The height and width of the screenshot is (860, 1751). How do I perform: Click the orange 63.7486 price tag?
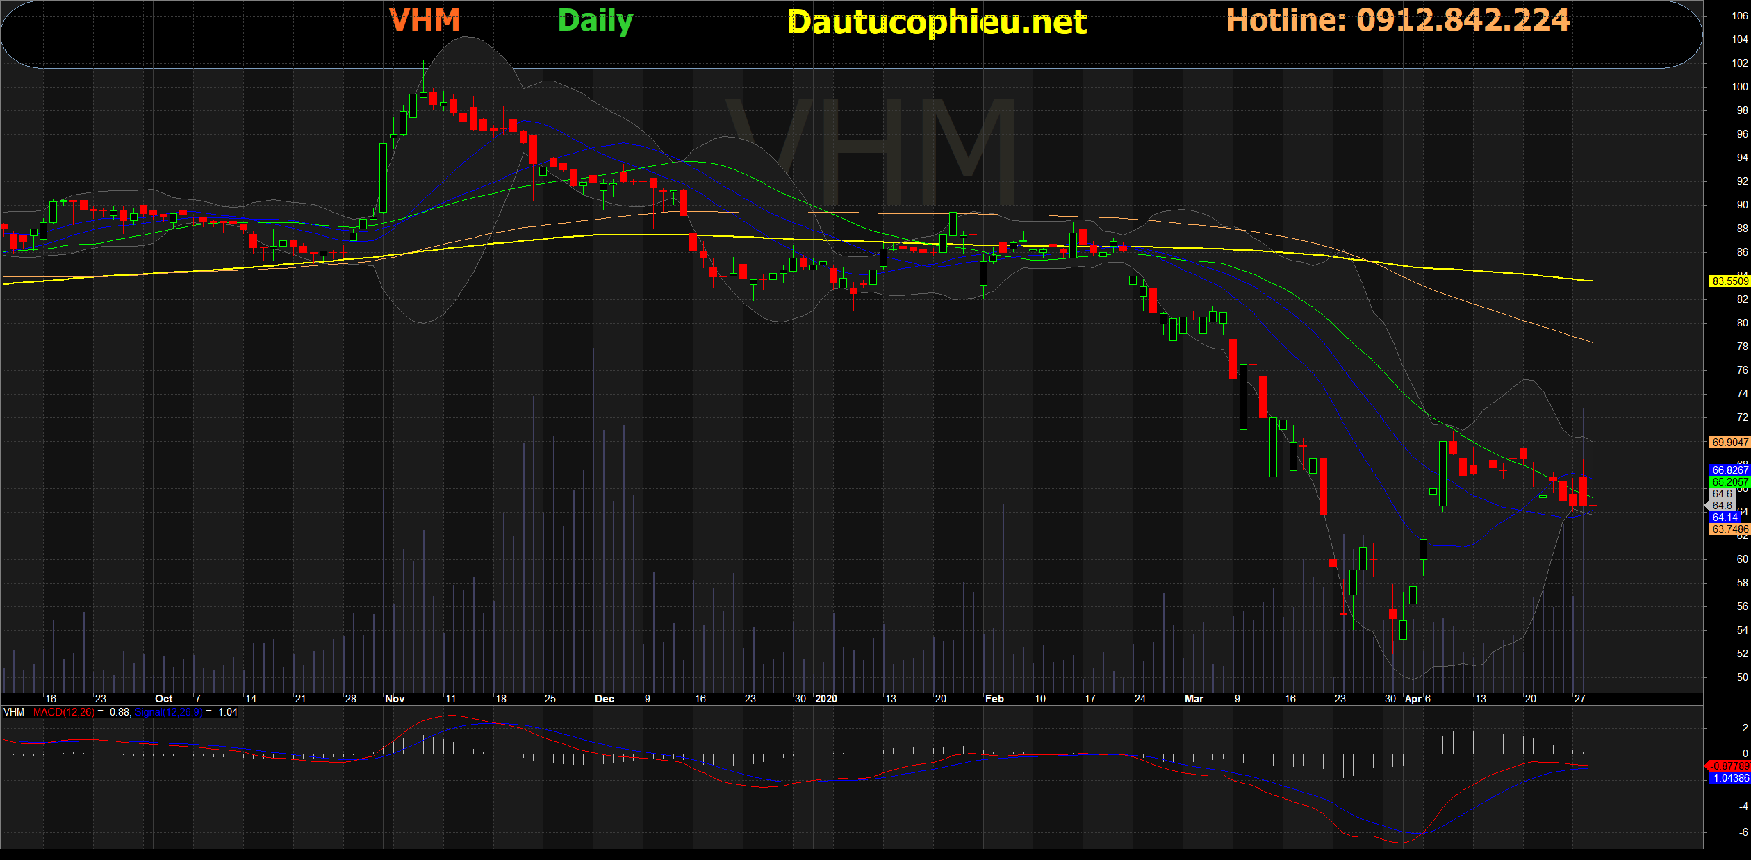pos(1729,529)
